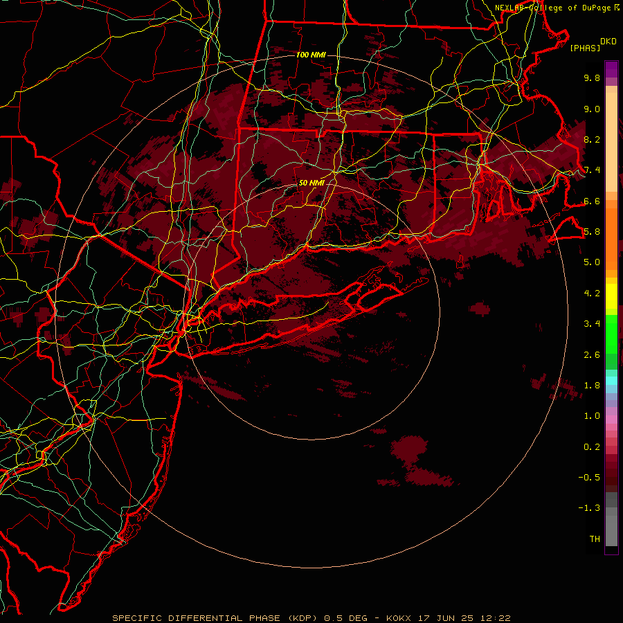
Task: Pick the pink segment of color bar
Action: pyautogui.click(x=611, y=419)
